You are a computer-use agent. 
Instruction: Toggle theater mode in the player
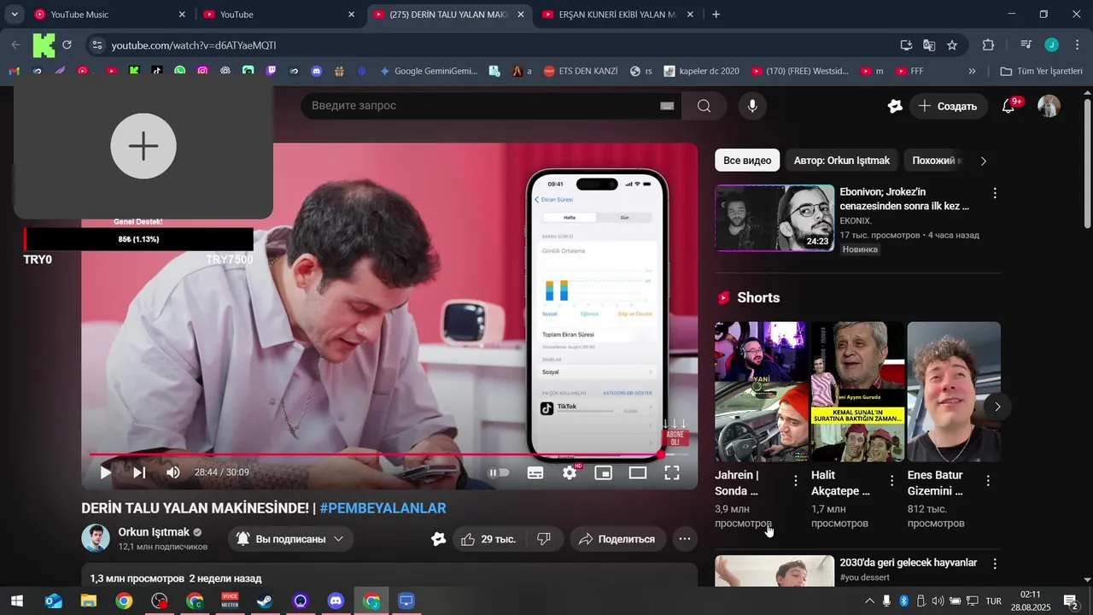[638, 472]
